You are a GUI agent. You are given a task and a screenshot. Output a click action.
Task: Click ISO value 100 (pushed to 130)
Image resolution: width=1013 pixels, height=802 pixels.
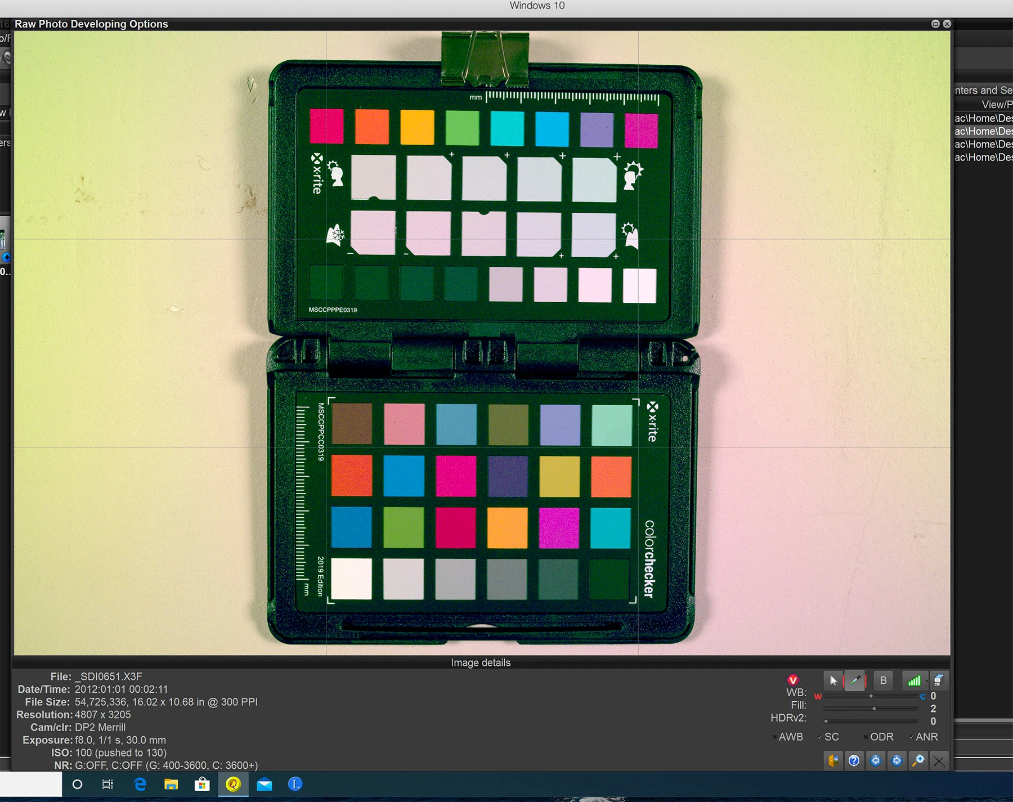[x=121, y=752]
